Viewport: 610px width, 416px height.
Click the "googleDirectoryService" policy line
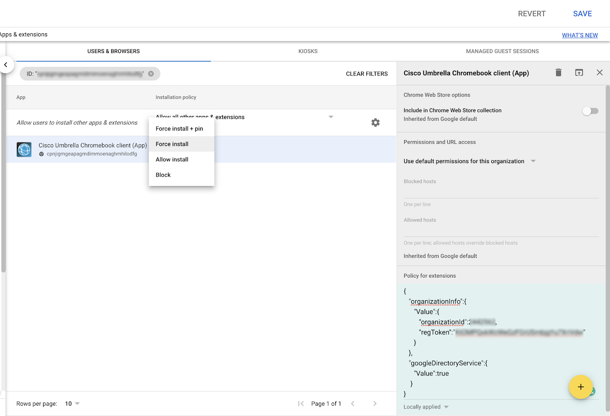pos(448,363)
